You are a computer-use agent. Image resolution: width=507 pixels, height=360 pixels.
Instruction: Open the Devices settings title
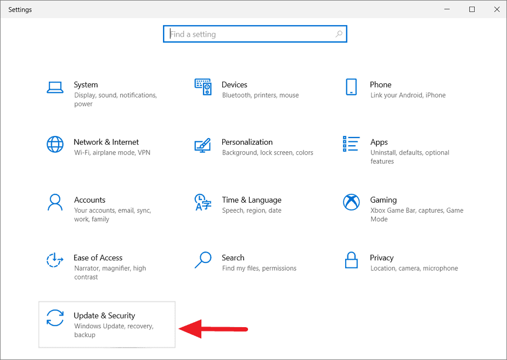(x=234, y=84)
